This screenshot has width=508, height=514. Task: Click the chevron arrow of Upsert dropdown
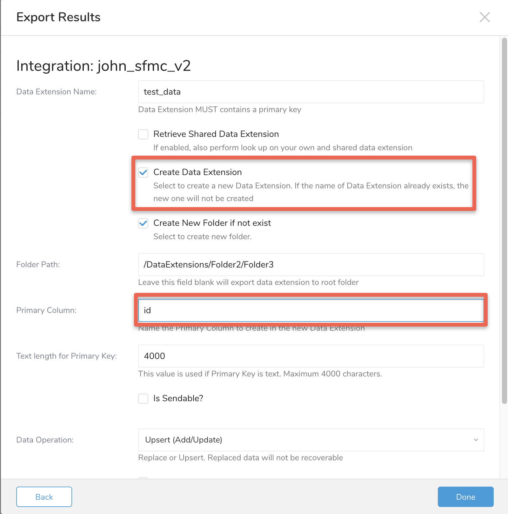click(476, 440)
